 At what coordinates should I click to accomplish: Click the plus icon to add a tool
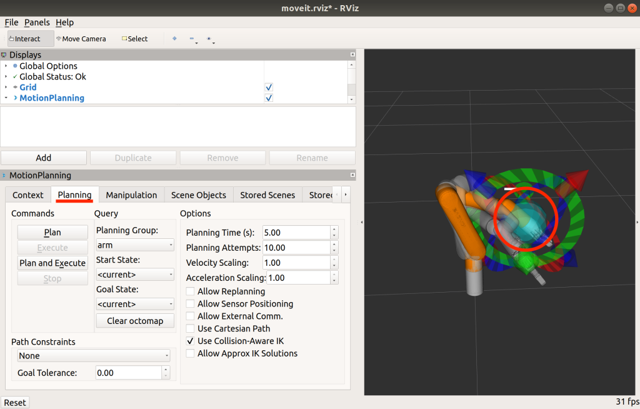point(174,39)
